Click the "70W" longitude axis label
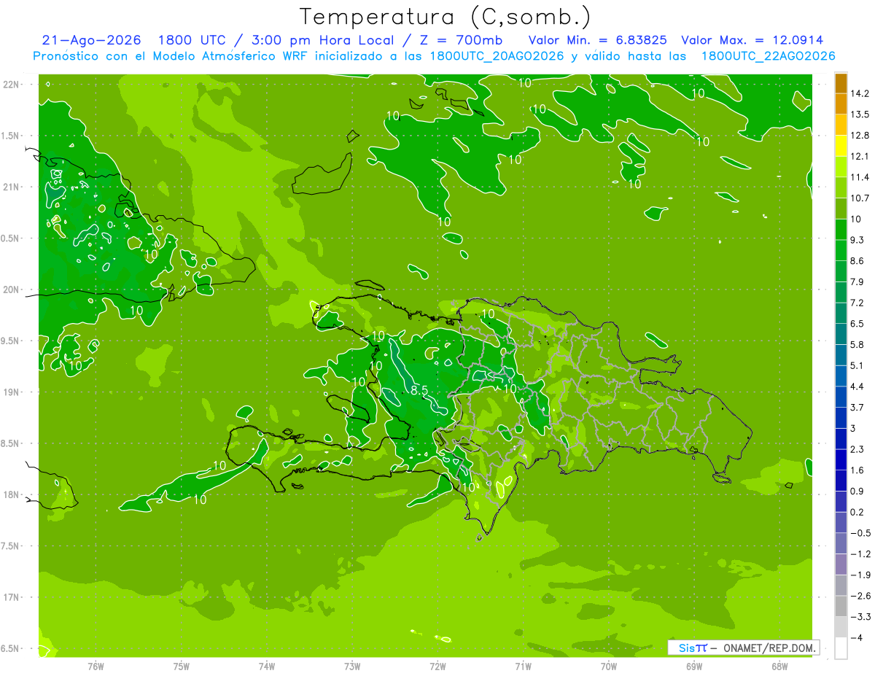The image size is (875, 676). tap(609, 667)
